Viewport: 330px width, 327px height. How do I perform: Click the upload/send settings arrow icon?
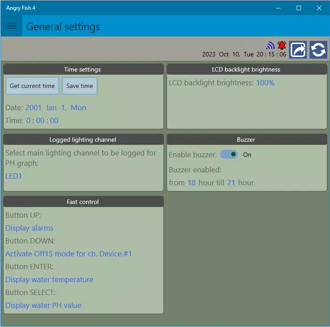[x=298, y=50]
